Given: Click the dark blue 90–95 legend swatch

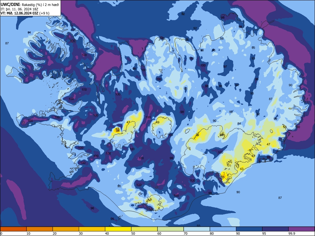Looking at the screenshot, I should pyautogui.click(x=249, y=229).
